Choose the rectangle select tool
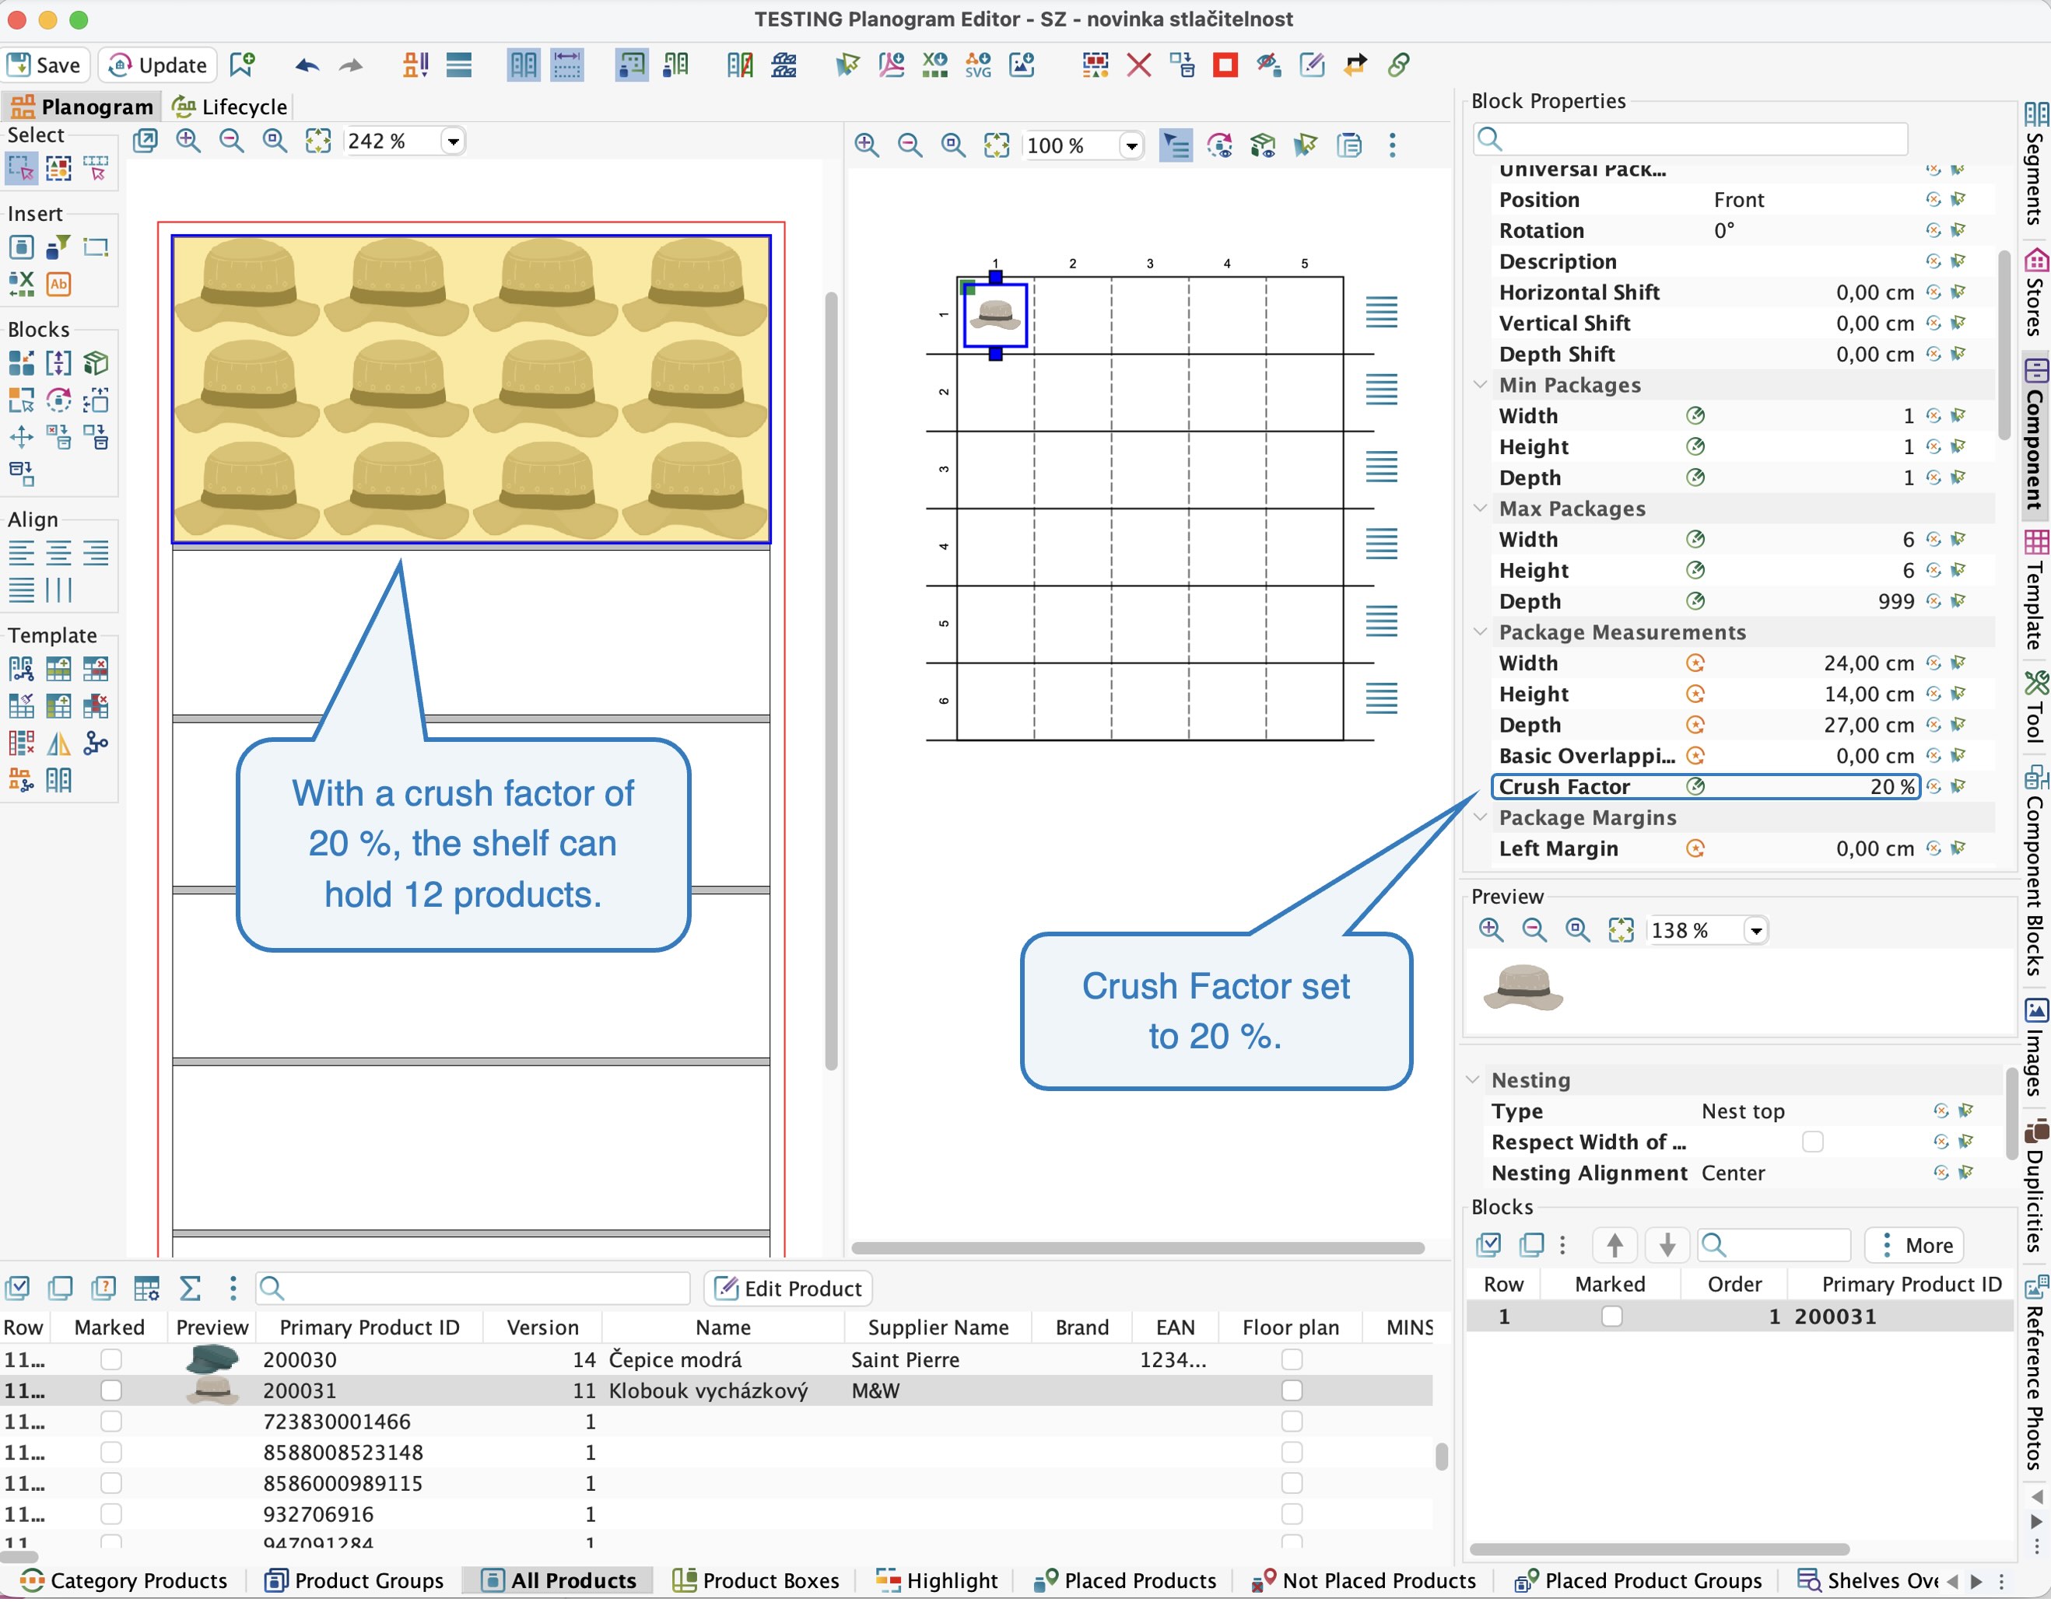2051x1602 pixels. tap(21, 169)
